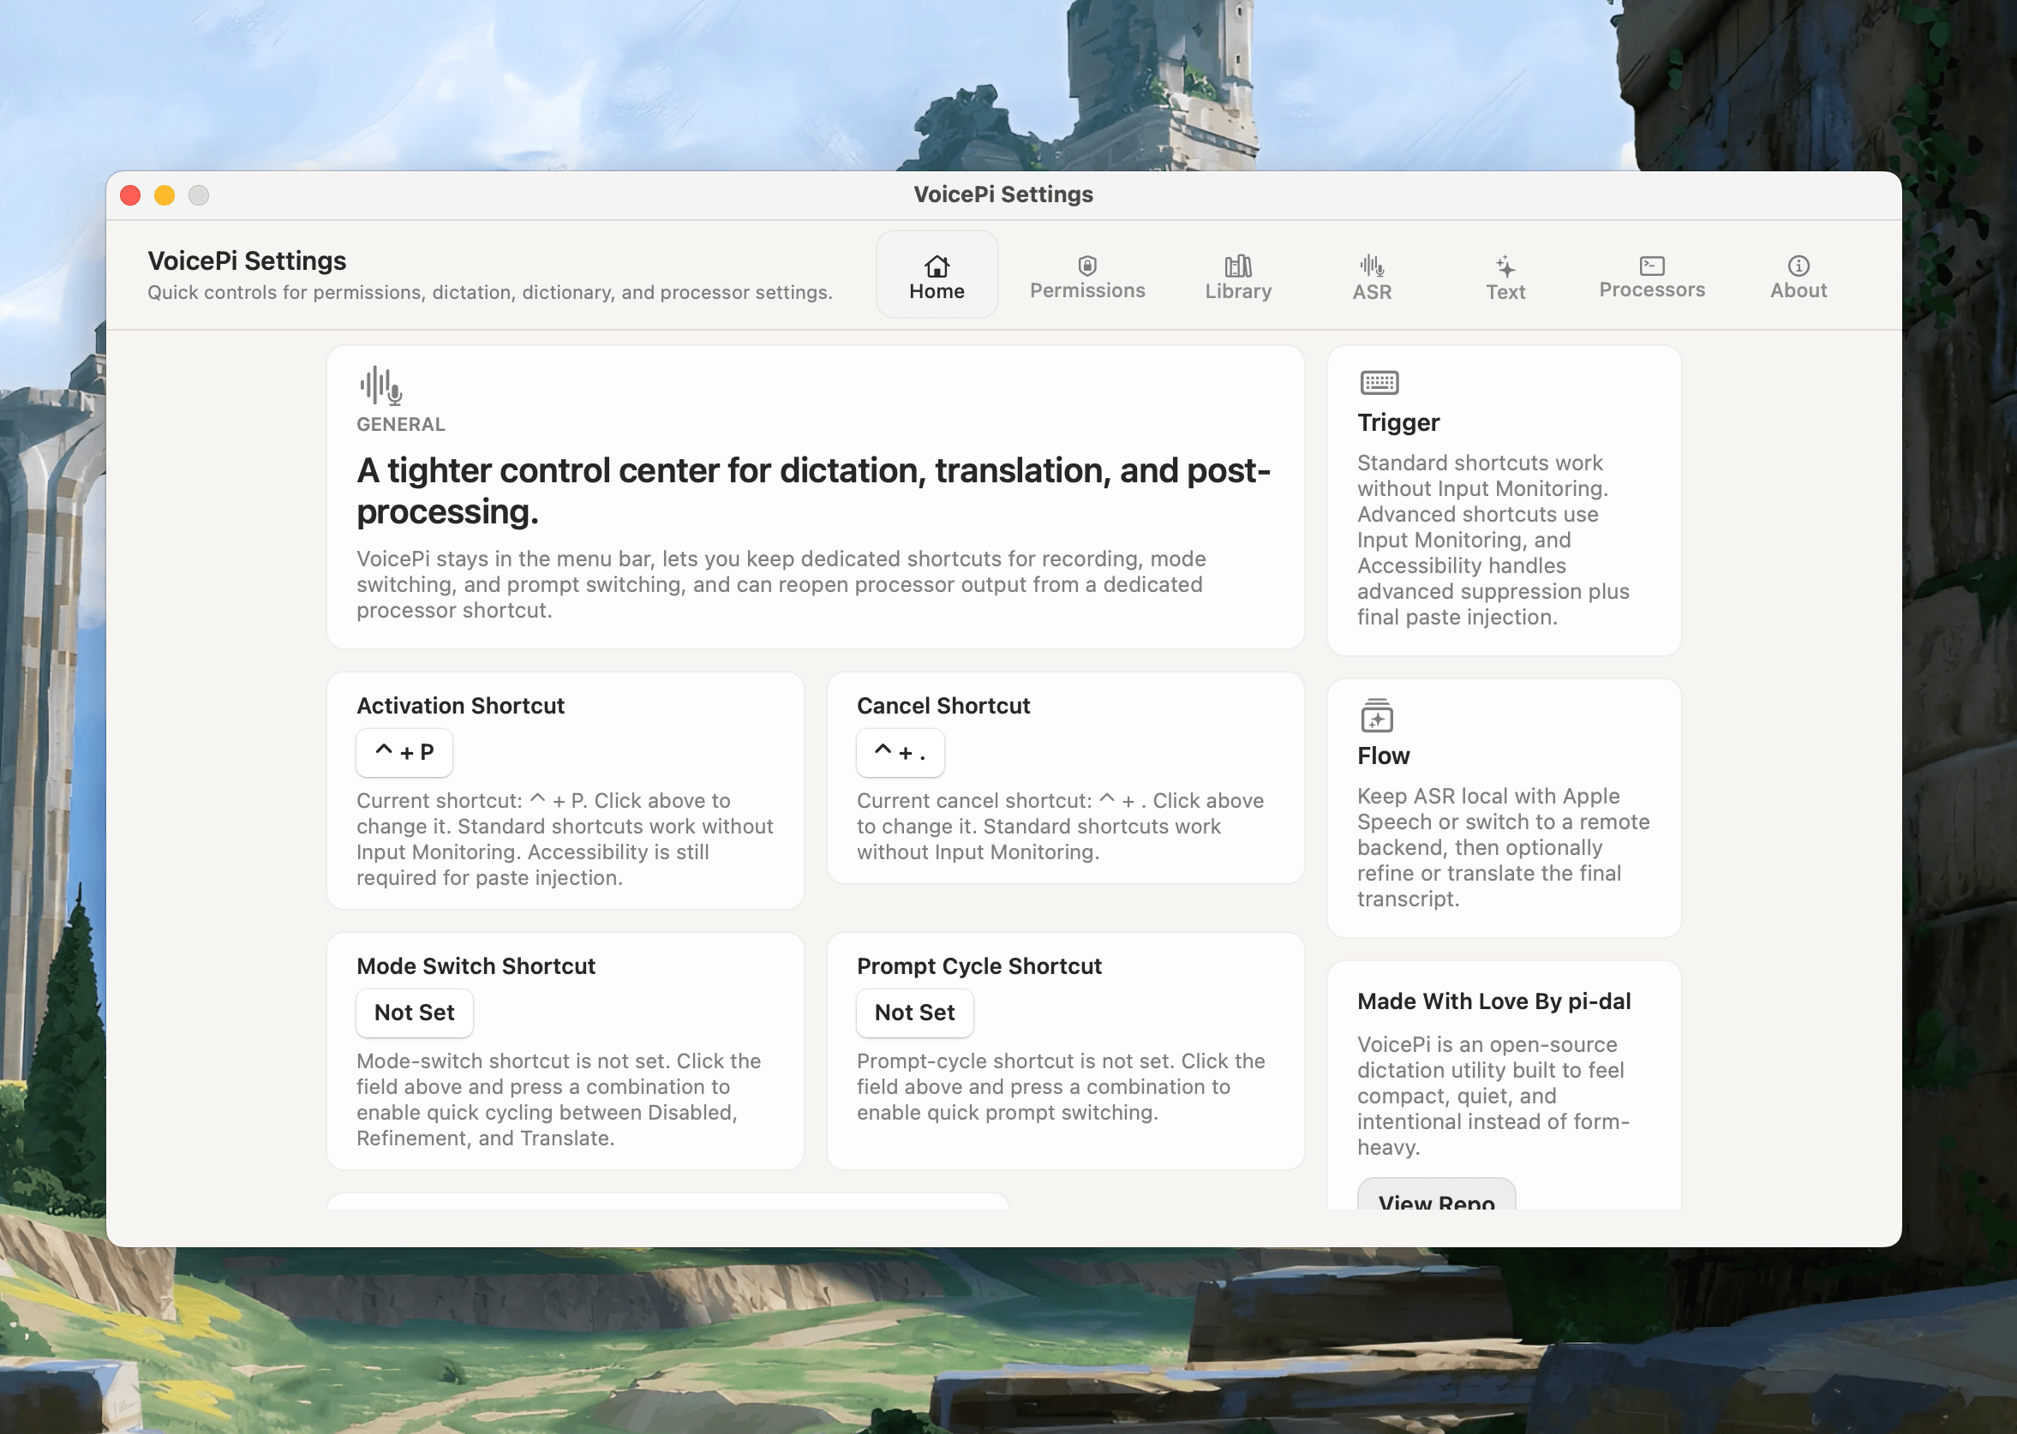Switch to the Permissions tab
The height and width of the screenshot is (1434, 2017).
(x=1086, y=277)
